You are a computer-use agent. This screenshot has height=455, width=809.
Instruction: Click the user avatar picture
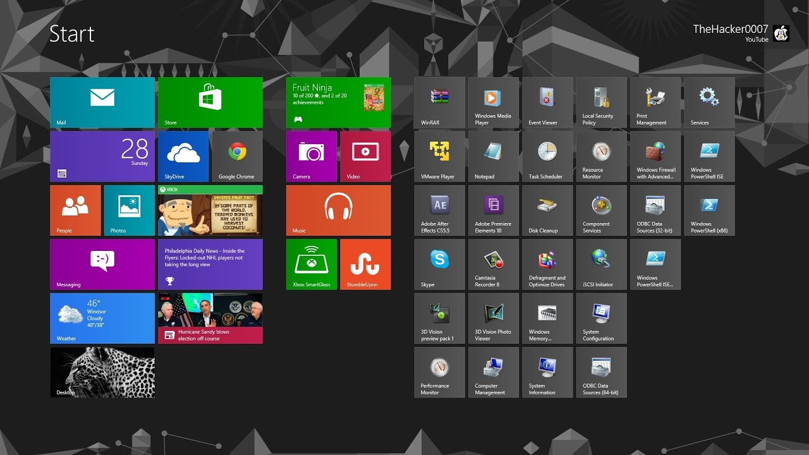click(781, 33)
